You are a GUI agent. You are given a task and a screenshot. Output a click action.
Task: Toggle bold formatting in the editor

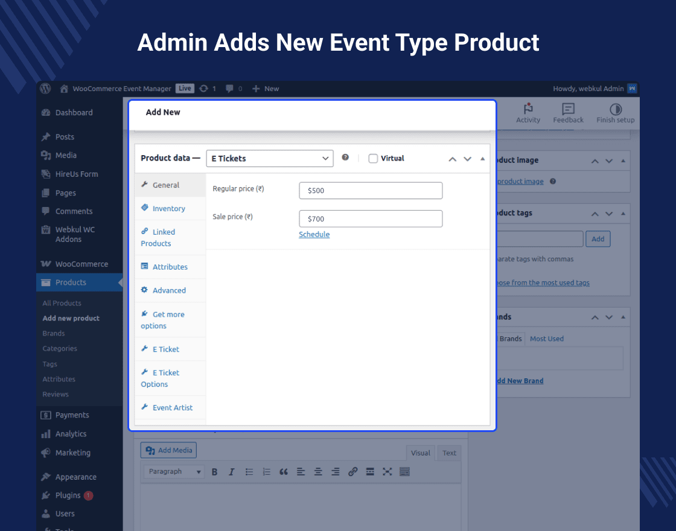214,471
